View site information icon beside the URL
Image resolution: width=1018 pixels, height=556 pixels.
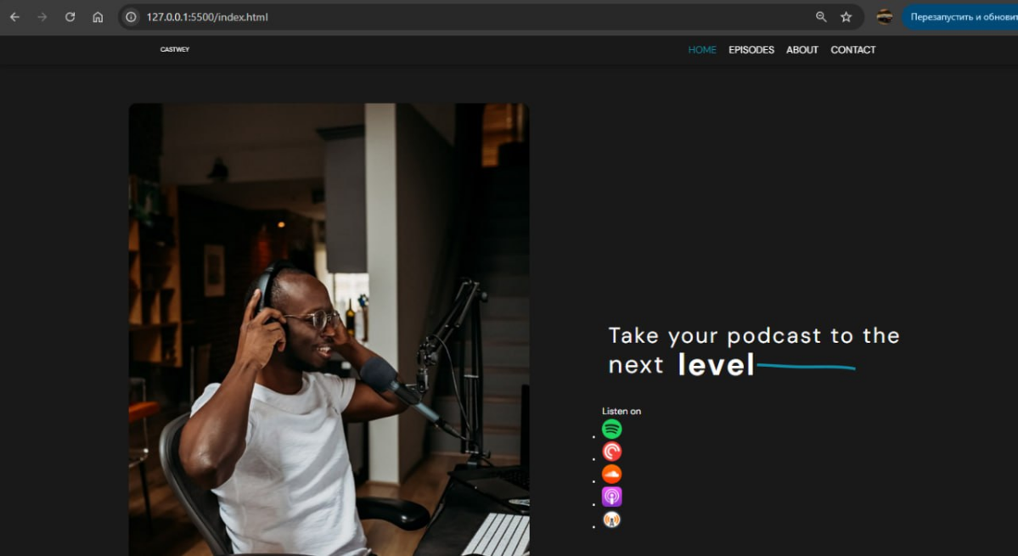click(x=131, y=17)
